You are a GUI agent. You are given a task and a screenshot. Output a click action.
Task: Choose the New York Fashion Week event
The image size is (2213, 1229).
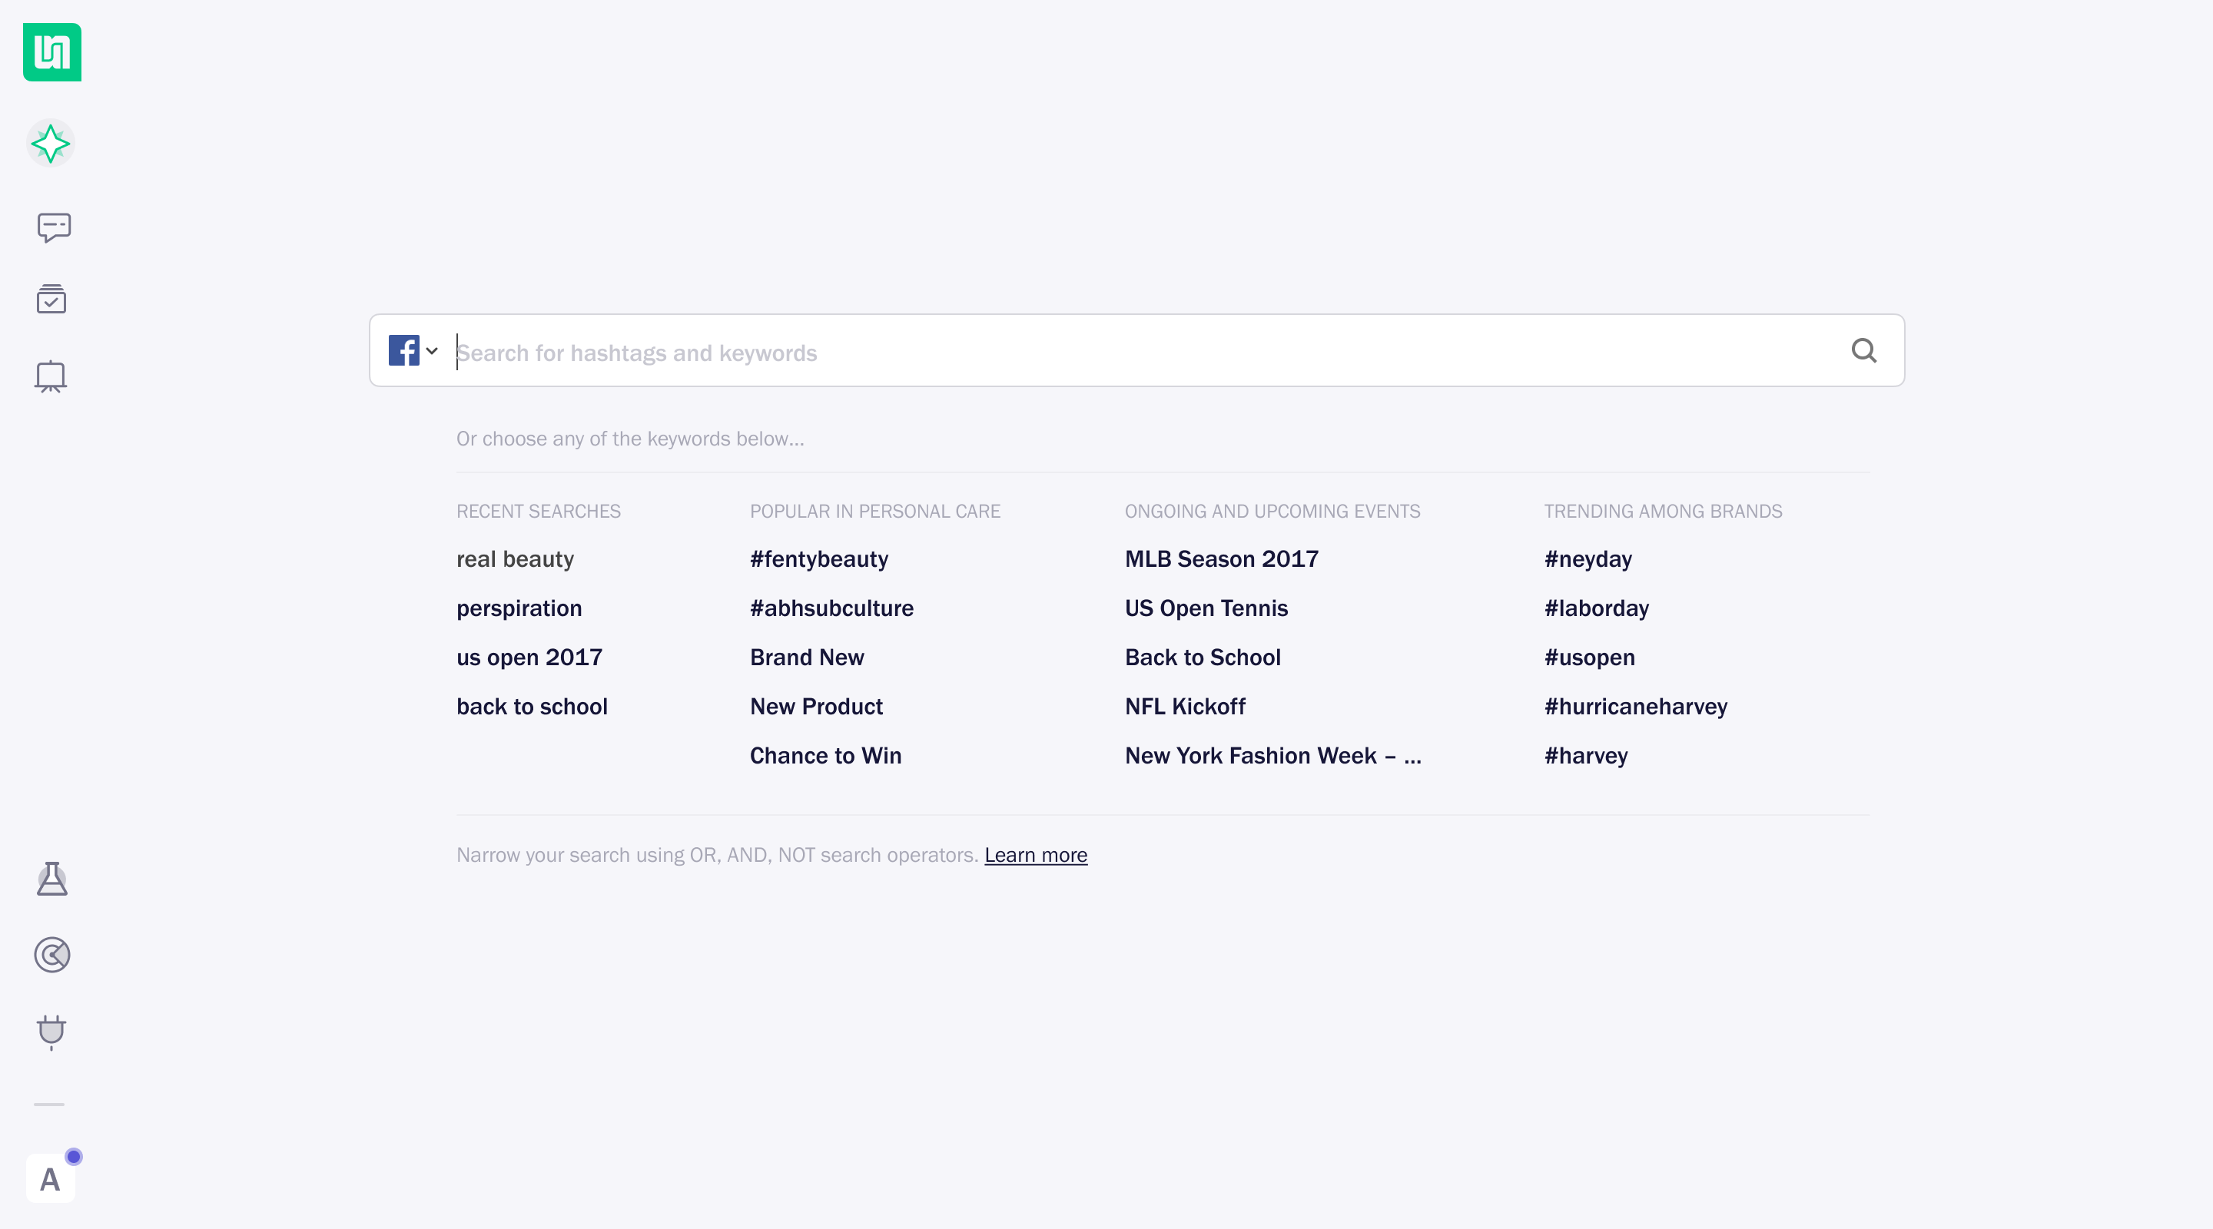pyautogui.click(x=1272, y=755)
